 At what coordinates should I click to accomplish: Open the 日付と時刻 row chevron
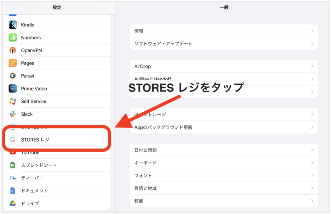tap(312, 150)
